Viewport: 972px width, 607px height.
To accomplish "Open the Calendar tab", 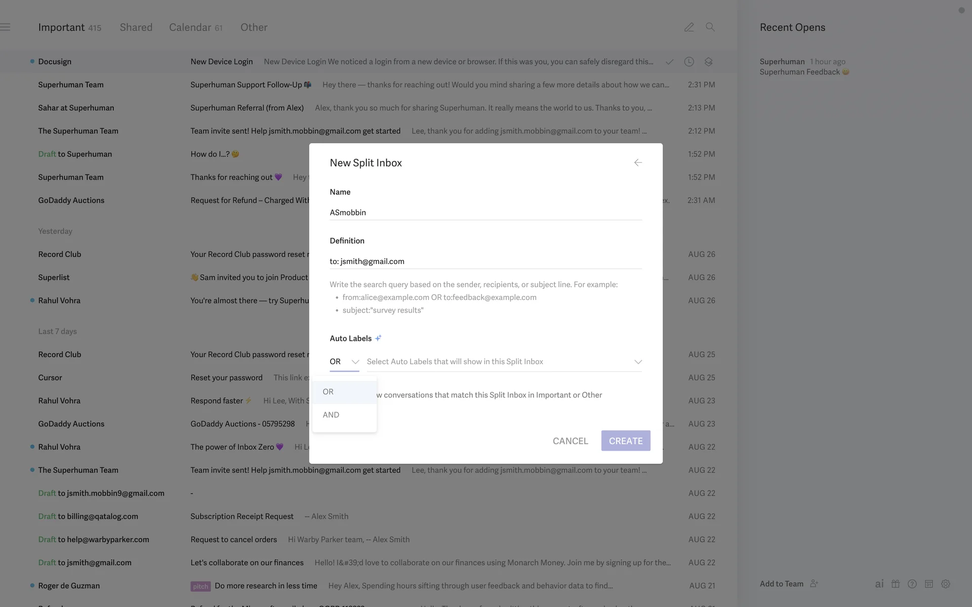I will [190, 27].
